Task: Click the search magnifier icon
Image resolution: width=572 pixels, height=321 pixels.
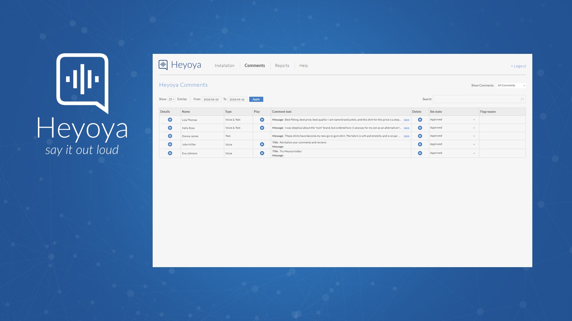Action: point(522,99)
